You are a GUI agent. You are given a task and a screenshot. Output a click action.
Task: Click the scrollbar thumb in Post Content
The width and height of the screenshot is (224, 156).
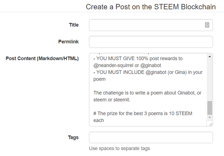point(210,108)
